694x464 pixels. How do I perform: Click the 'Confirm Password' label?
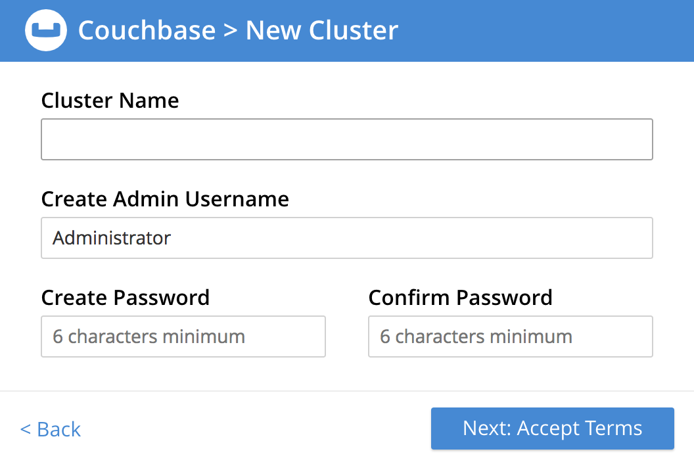click(460, 298)
